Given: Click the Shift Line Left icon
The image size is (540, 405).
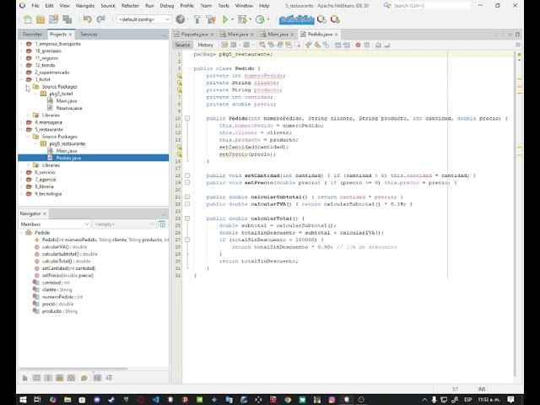Looking at the screenshot, I should (337, 45).
